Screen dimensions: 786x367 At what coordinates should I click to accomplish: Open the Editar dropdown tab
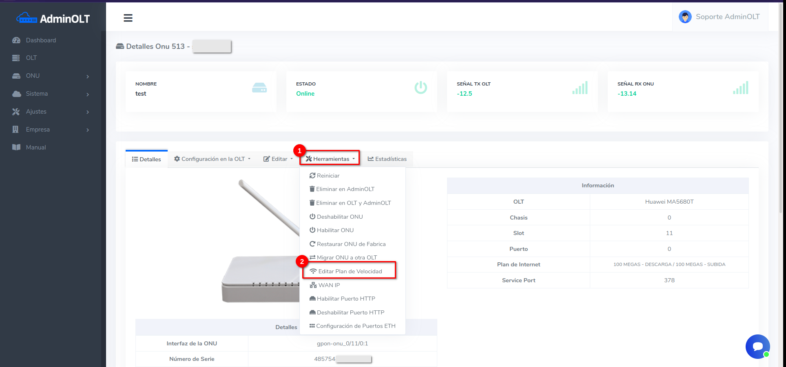click(278, 159)
